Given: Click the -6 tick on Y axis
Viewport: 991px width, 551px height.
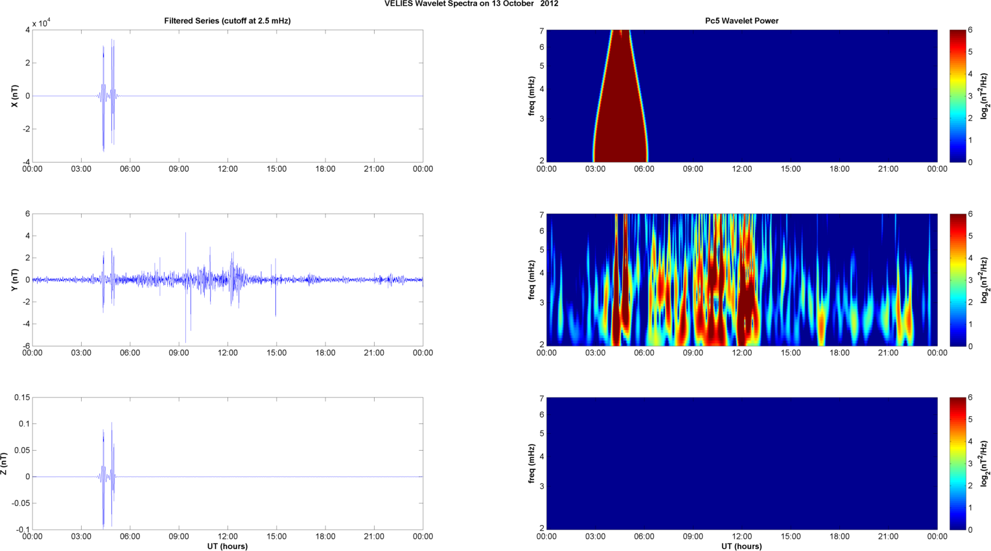Looking at the screenshot, I should point(27,346).
